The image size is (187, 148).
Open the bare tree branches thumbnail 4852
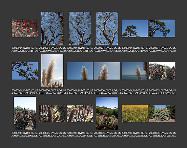[x=52, y=28]
